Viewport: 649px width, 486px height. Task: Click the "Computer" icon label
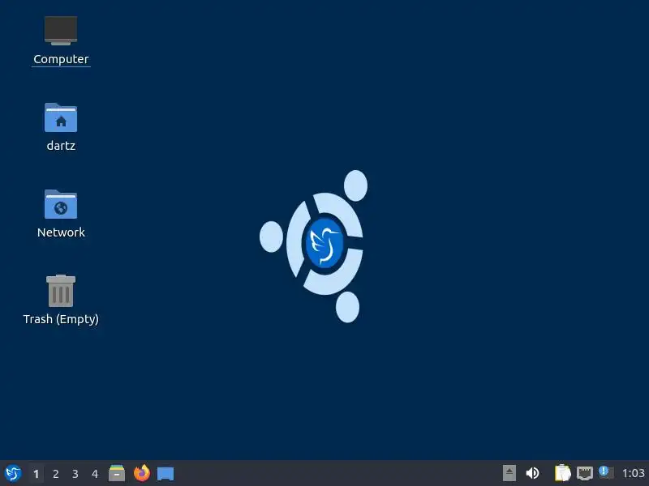tap(61, 59)
